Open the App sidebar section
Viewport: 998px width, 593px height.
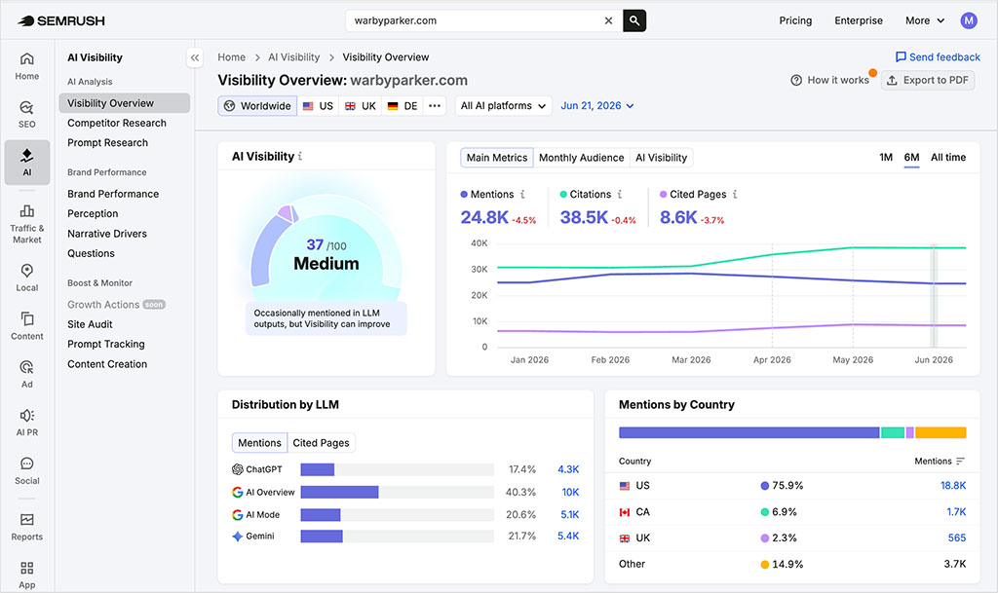click(26, 575)
